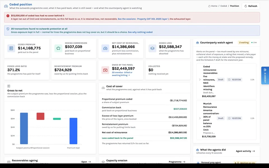Open the See the cessions layer link
The width and height of the screenshot is (269, 168).
[143, 19]
